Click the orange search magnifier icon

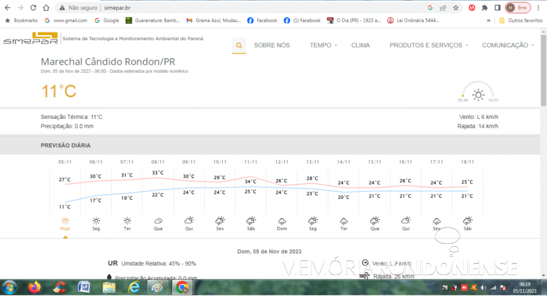(239, 45)
